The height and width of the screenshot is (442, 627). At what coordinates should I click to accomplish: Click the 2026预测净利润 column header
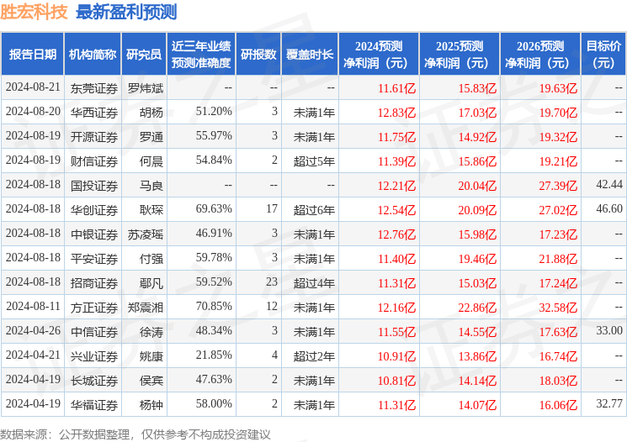click(x=540, y=55)
